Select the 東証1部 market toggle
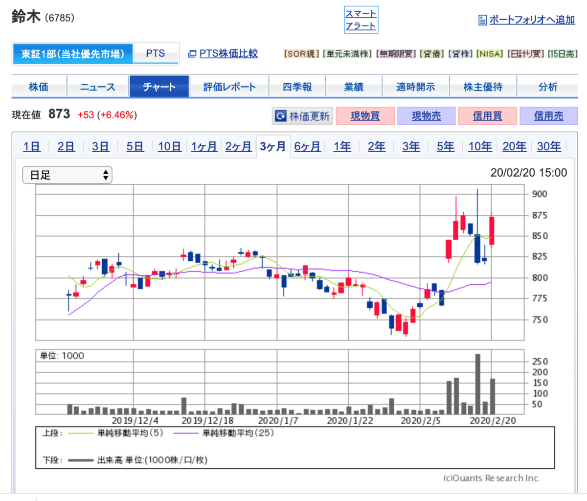587x501 pixels. [x=72, y=54]
